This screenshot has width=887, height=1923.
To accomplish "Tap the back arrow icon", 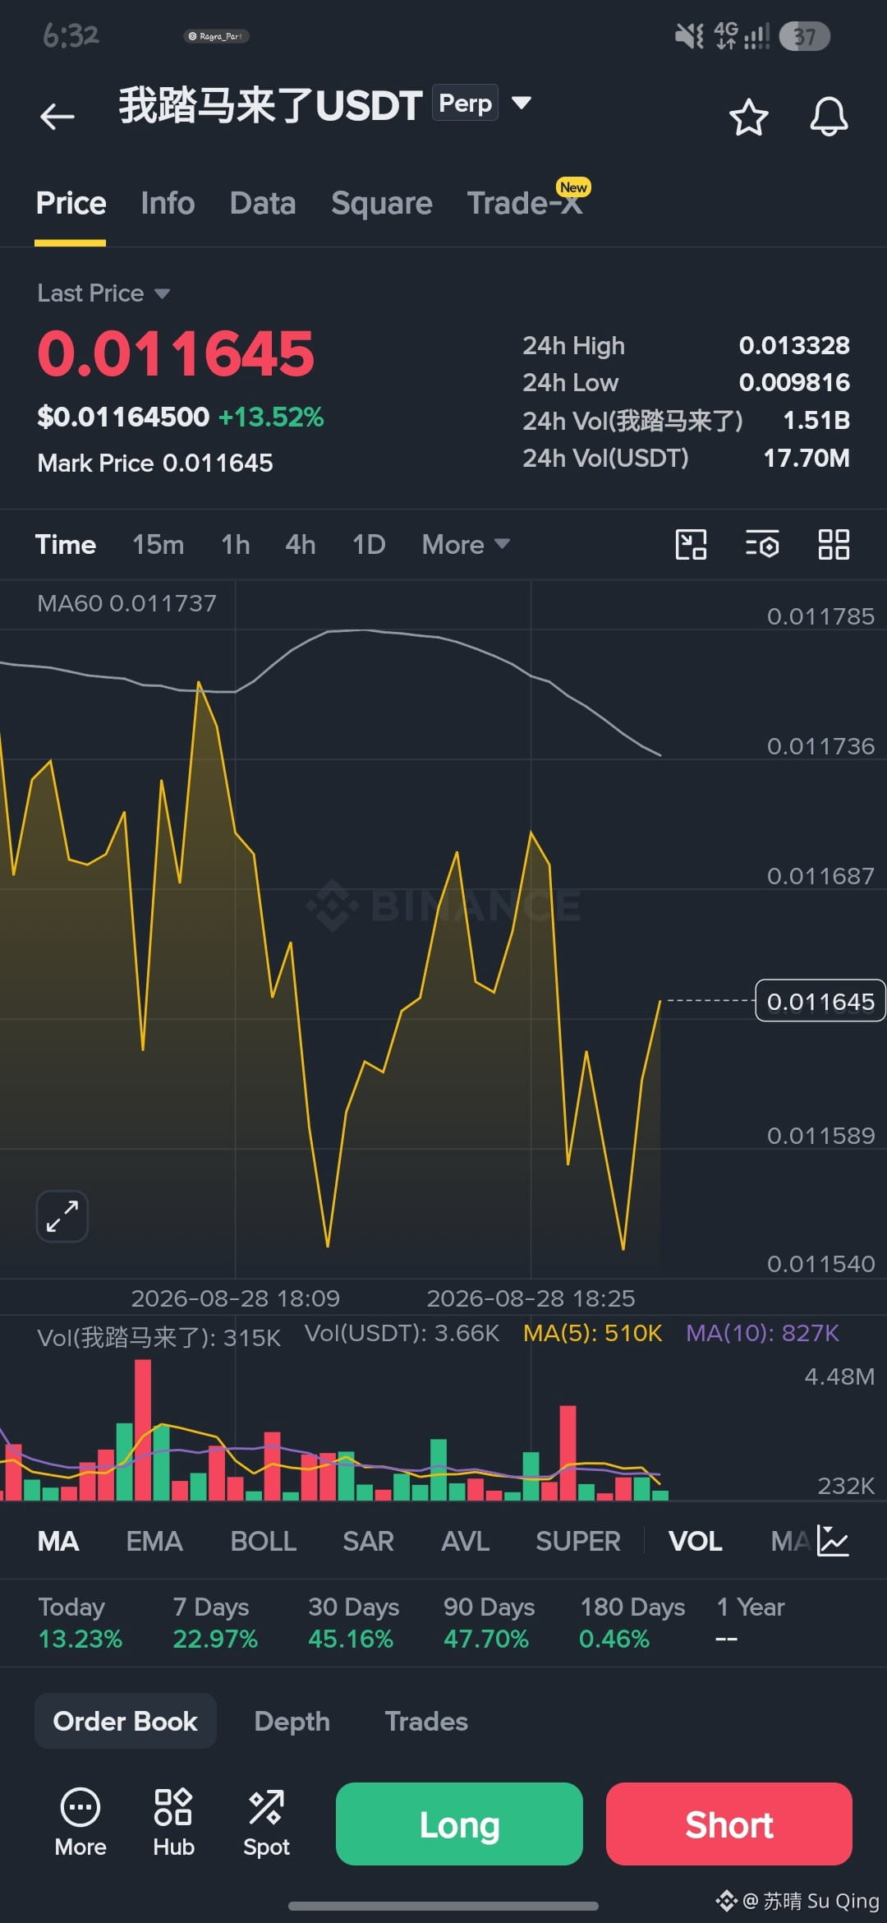I will tap(57, 116).
